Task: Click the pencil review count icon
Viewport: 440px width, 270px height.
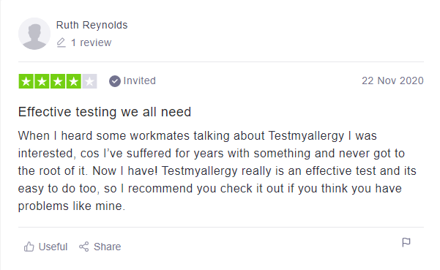Action: tap(61, 42)
